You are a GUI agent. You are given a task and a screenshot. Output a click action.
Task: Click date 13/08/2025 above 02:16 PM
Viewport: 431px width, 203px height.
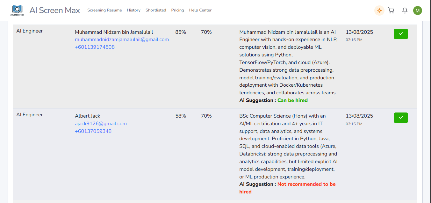(x=359, y=32)
